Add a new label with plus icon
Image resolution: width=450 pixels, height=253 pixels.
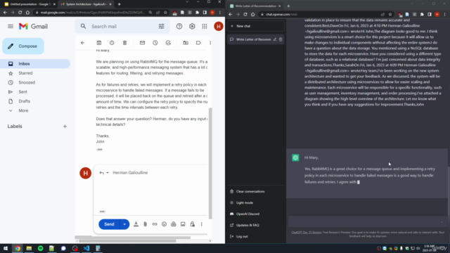(x=65, y=126)
